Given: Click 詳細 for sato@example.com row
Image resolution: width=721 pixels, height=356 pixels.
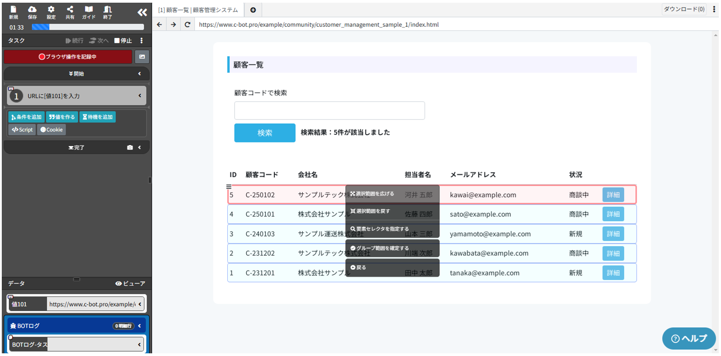Looking at the screenshot, I should coord(613,214).
